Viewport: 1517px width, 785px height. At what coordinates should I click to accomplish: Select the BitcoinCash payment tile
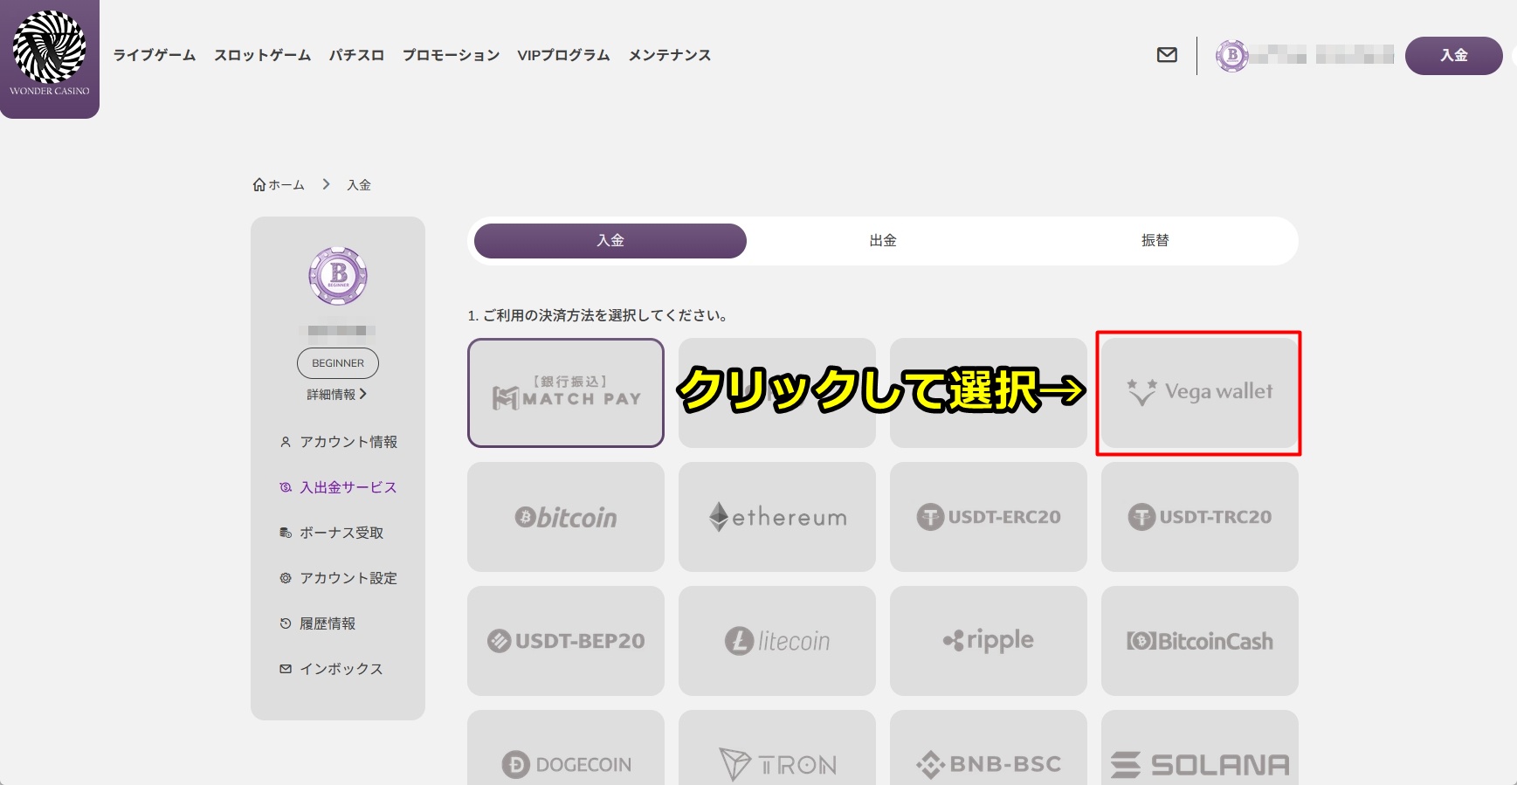pos(1200,641)
